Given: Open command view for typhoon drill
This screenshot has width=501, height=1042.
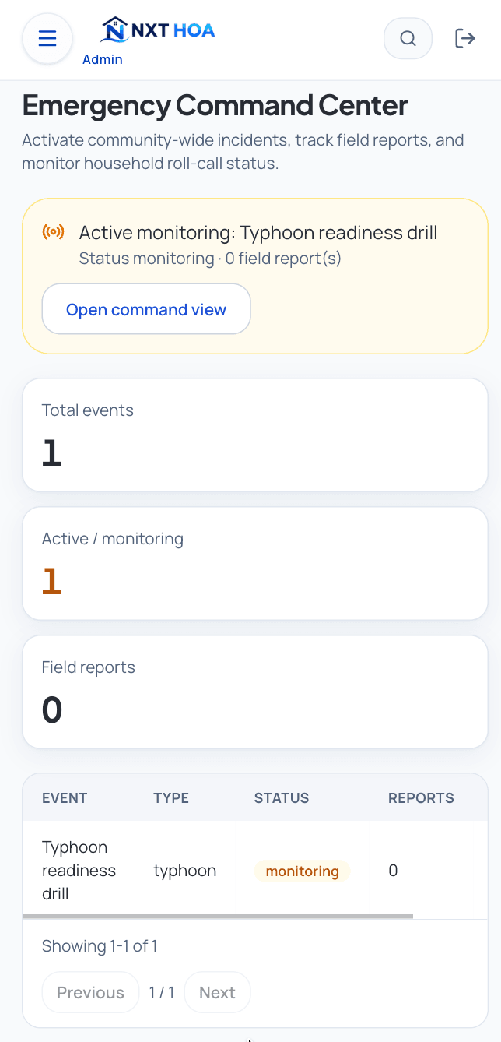Looking at the screenshot, I should click(x=146, y=309).
